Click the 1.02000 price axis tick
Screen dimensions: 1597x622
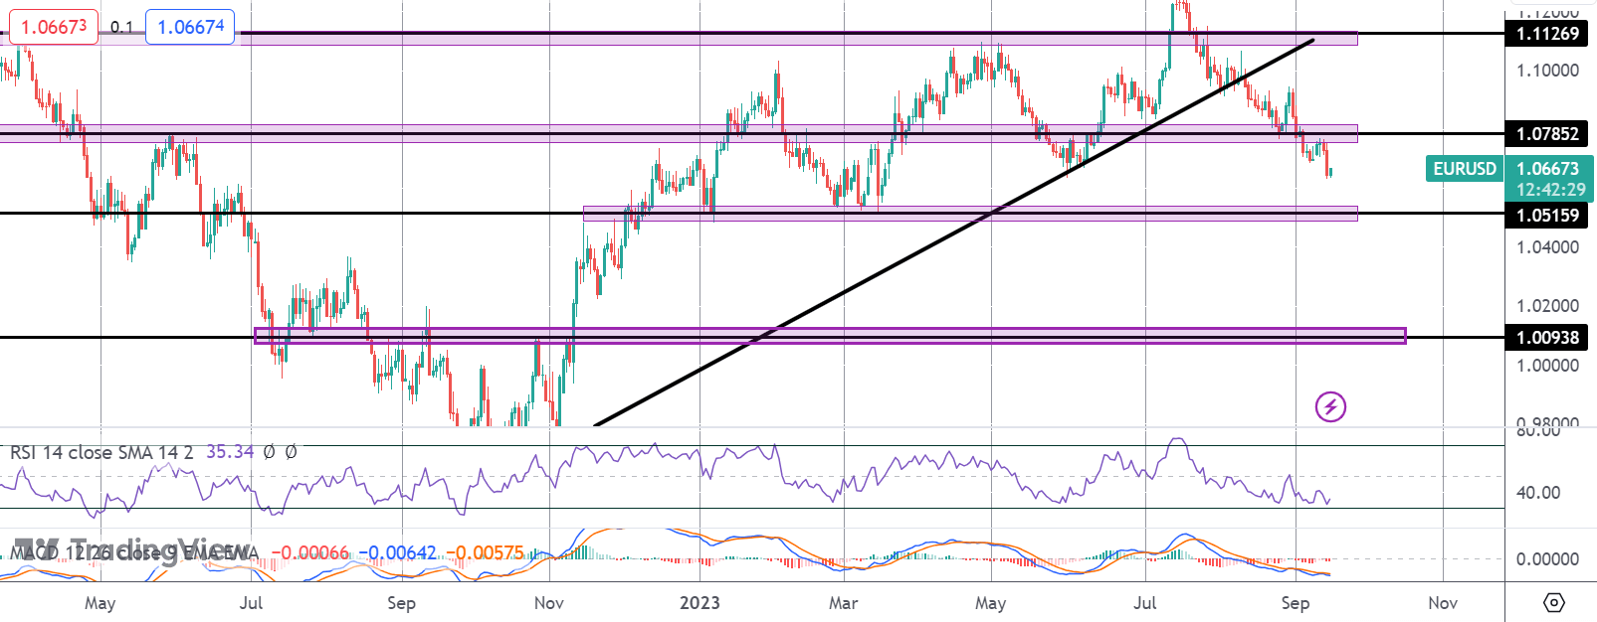1547,306
